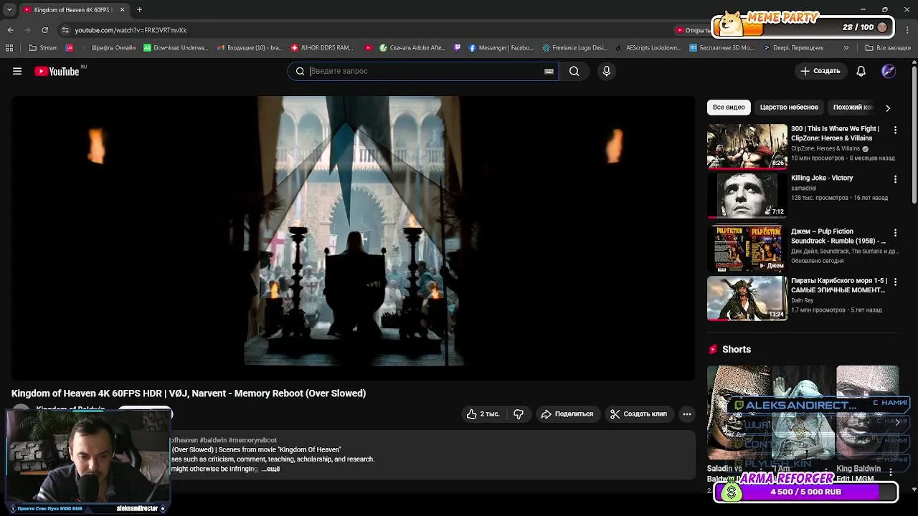Image resolution: width=918 pixels, height=516 pixels.
Task: Open options for the Killing Joke - Victory video
Action: click(895, 178)
